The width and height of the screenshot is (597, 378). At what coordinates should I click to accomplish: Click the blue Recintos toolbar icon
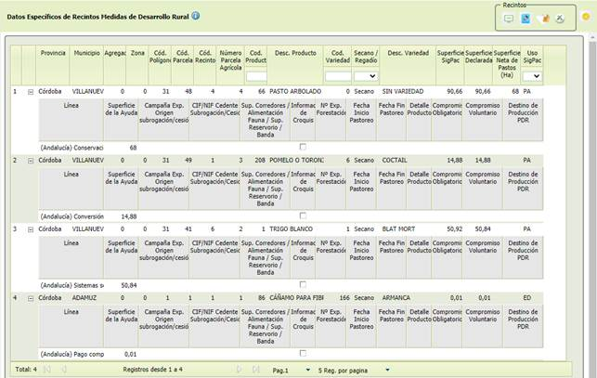(526, 19)
